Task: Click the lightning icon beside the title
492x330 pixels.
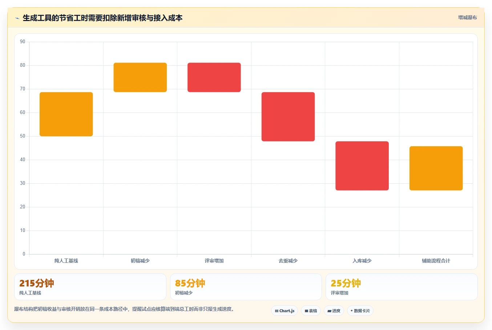Action: tap(17, 18)
